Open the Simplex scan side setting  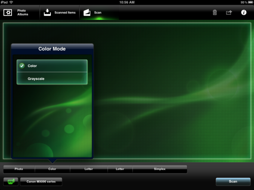point(160,169)
